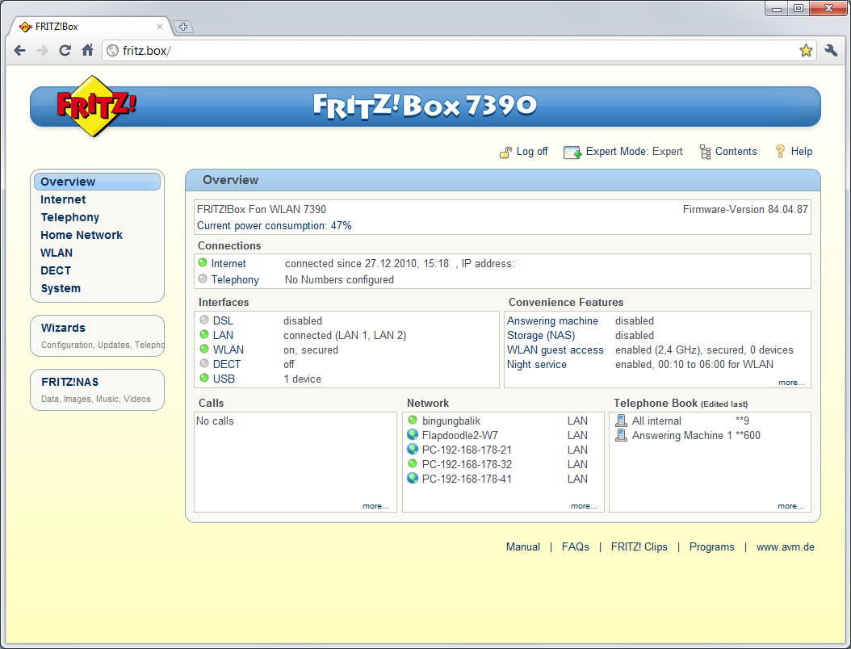
Task: Expand more in Convenience Features
Action: [790, 383]
